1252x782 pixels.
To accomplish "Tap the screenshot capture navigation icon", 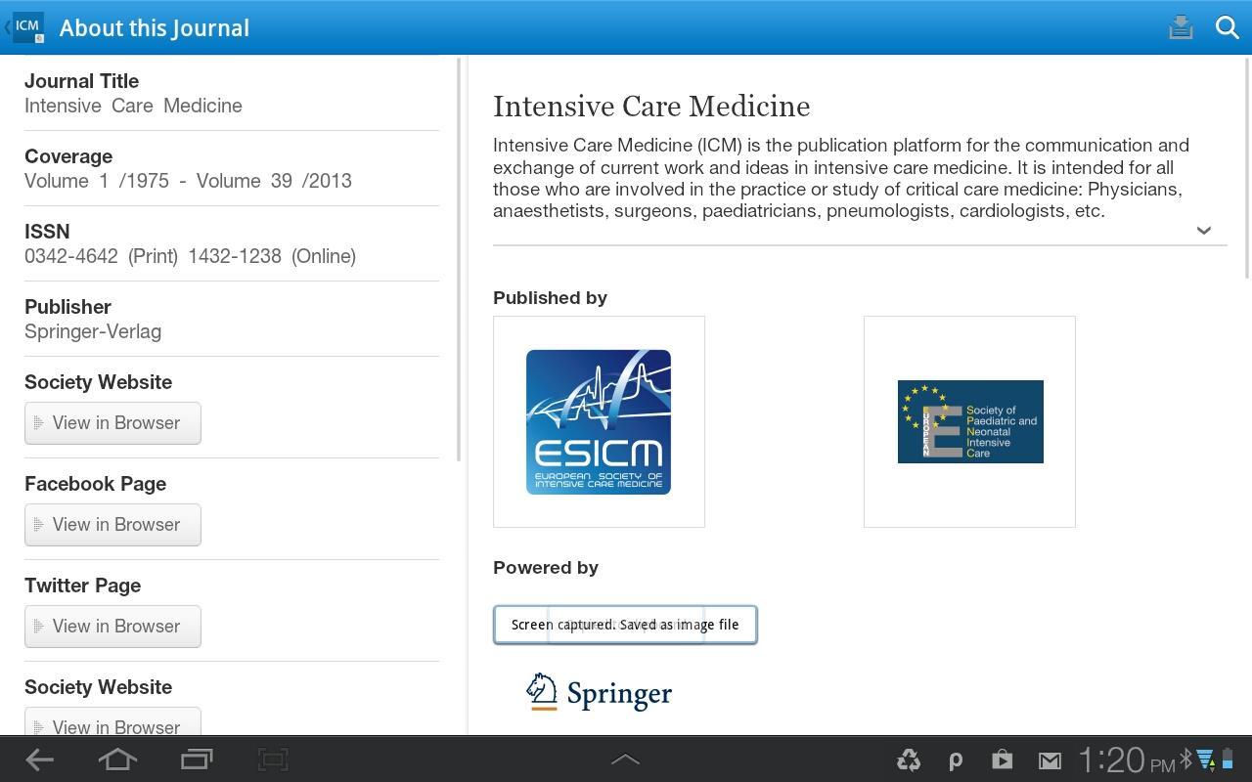I will [x=273, y=760].
